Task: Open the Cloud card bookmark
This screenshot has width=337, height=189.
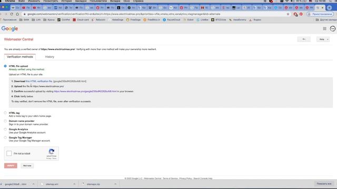Action: point(81,20)
